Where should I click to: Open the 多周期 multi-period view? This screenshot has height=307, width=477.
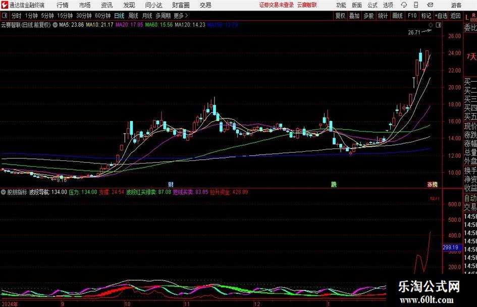click(163, 16)
